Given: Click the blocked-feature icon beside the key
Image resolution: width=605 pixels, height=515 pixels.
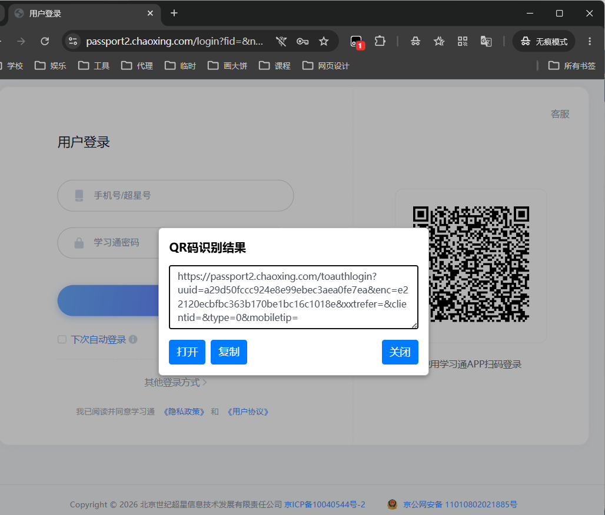Looking at the screenshot, I should [x=281, y=41].
